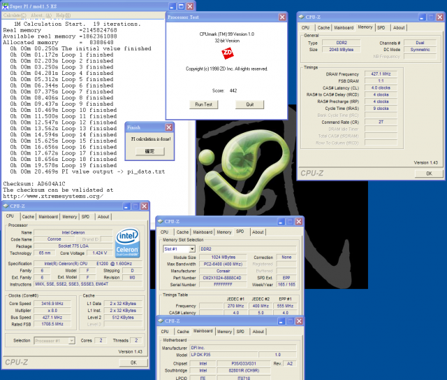The height and width of the screenshot is (380, 447).
Task: Open About tab in processor CPU-Z window
Action: 103,216
